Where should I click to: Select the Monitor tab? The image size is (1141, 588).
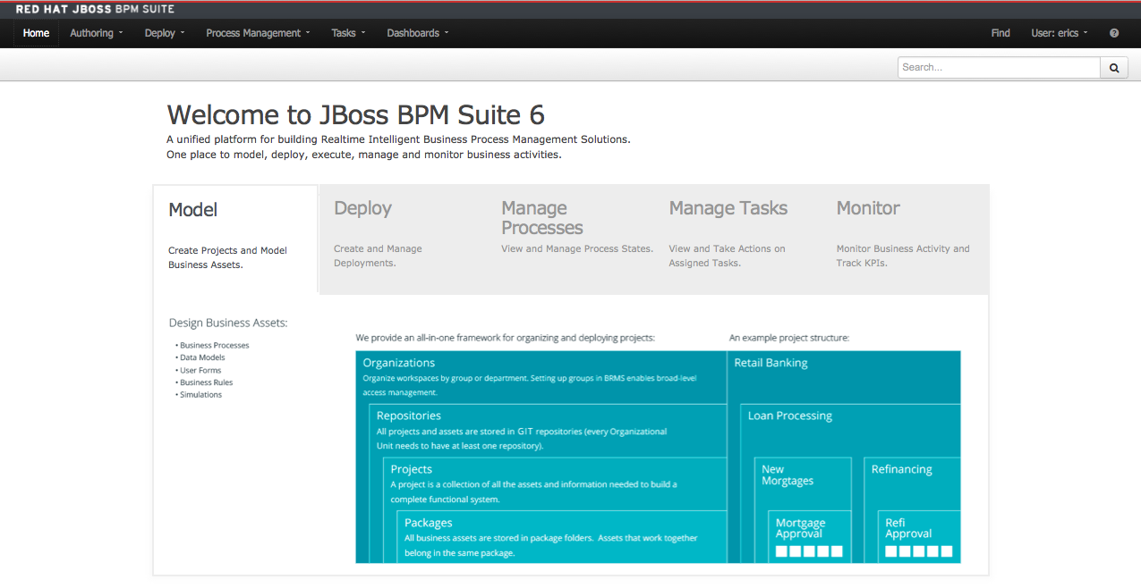point(868,208)
